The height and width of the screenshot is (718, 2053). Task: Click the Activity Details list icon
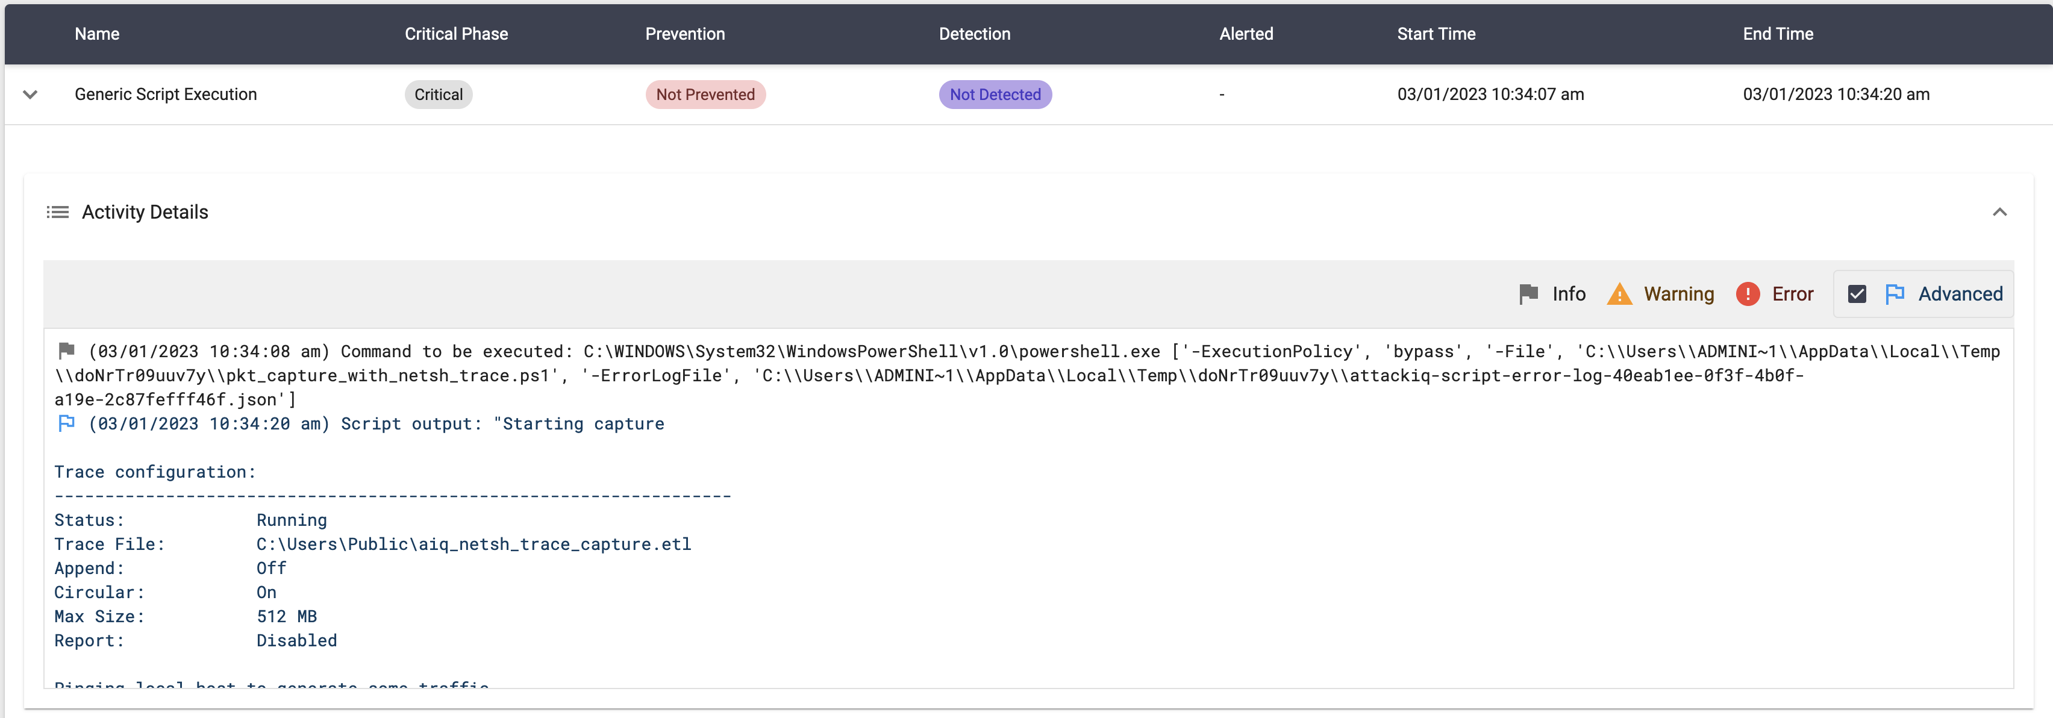57,212
